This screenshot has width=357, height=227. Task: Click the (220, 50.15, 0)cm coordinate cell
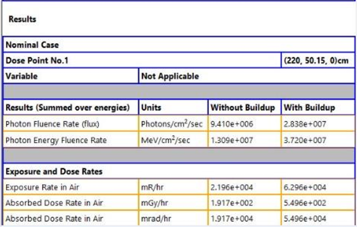point(318,60)
